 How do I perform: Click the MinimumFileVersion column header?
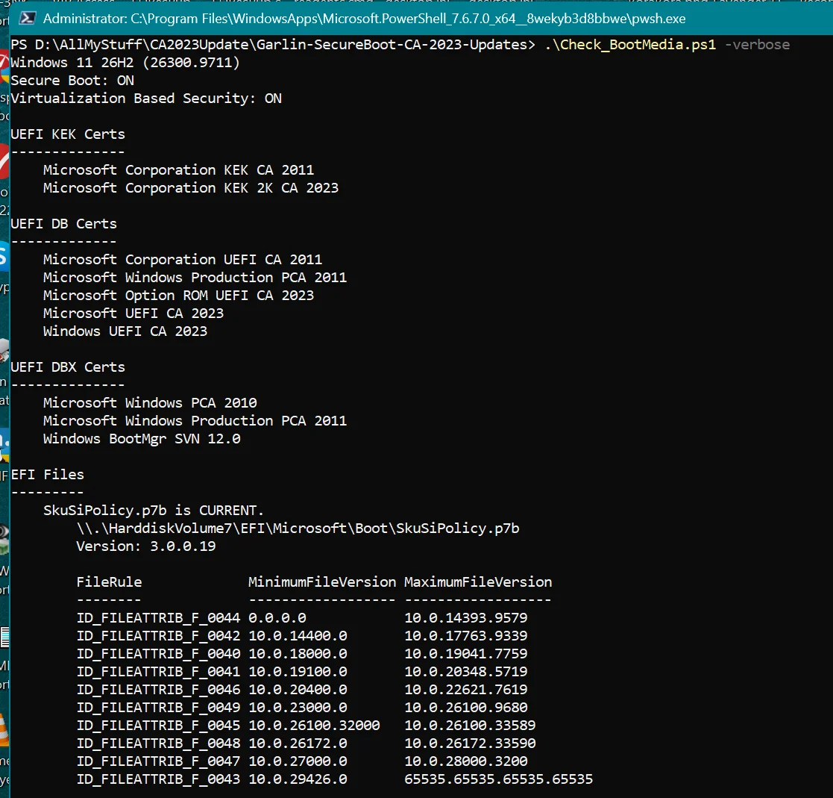tap(322, 582)
